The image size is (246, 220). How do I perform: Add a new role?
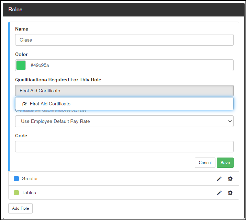[x=20, y=208]
